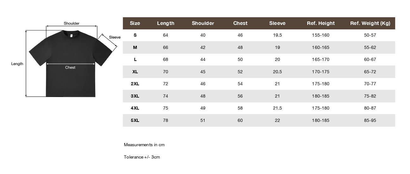Select the S size row label
410x174 pixels.
point(135,35)
